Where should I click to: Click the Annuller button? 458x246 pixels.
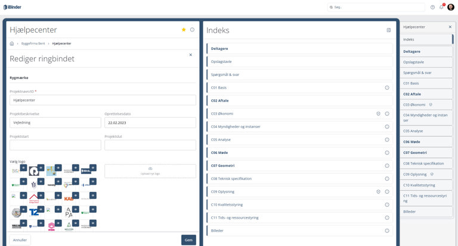[x=20, y=240]
